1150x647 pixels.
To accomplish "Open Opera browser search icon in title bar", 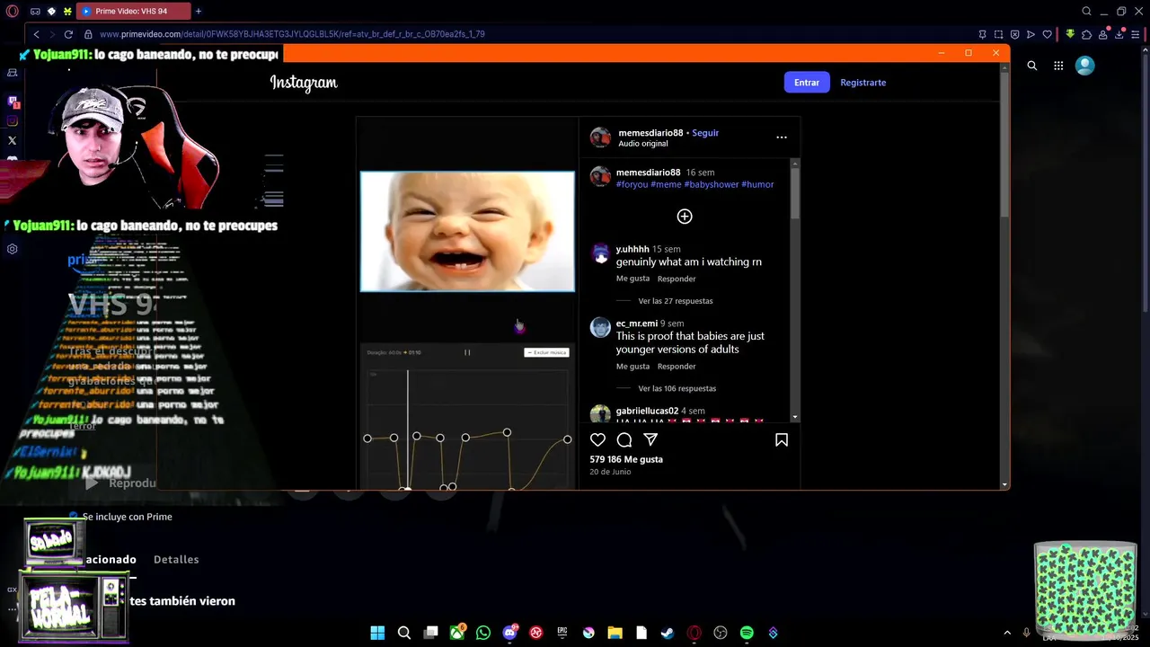I will [x=1086, y=11].
